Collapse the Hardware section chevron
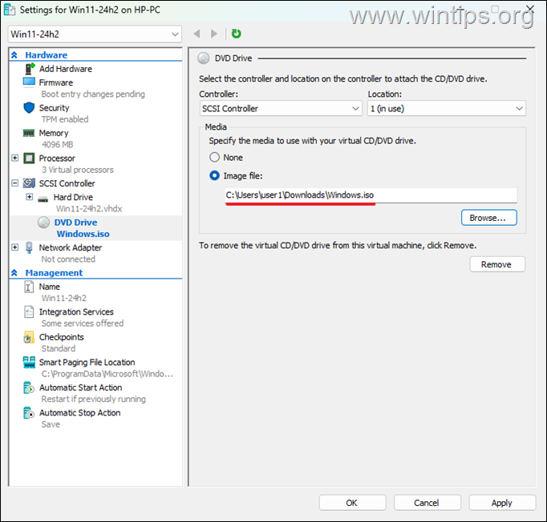547x522 pixels. [14, 55]
